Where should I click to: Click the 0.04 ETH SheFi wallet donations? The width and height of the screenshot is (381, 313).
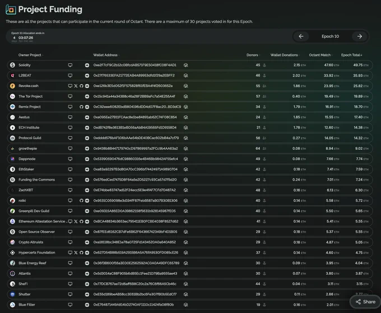299,284
